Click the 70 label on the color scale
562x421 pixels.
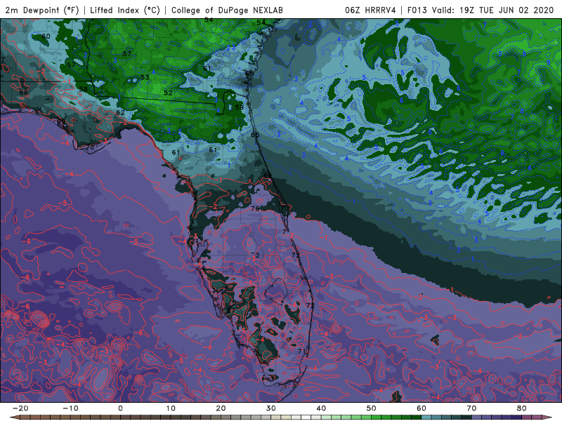tap(471, 408)
